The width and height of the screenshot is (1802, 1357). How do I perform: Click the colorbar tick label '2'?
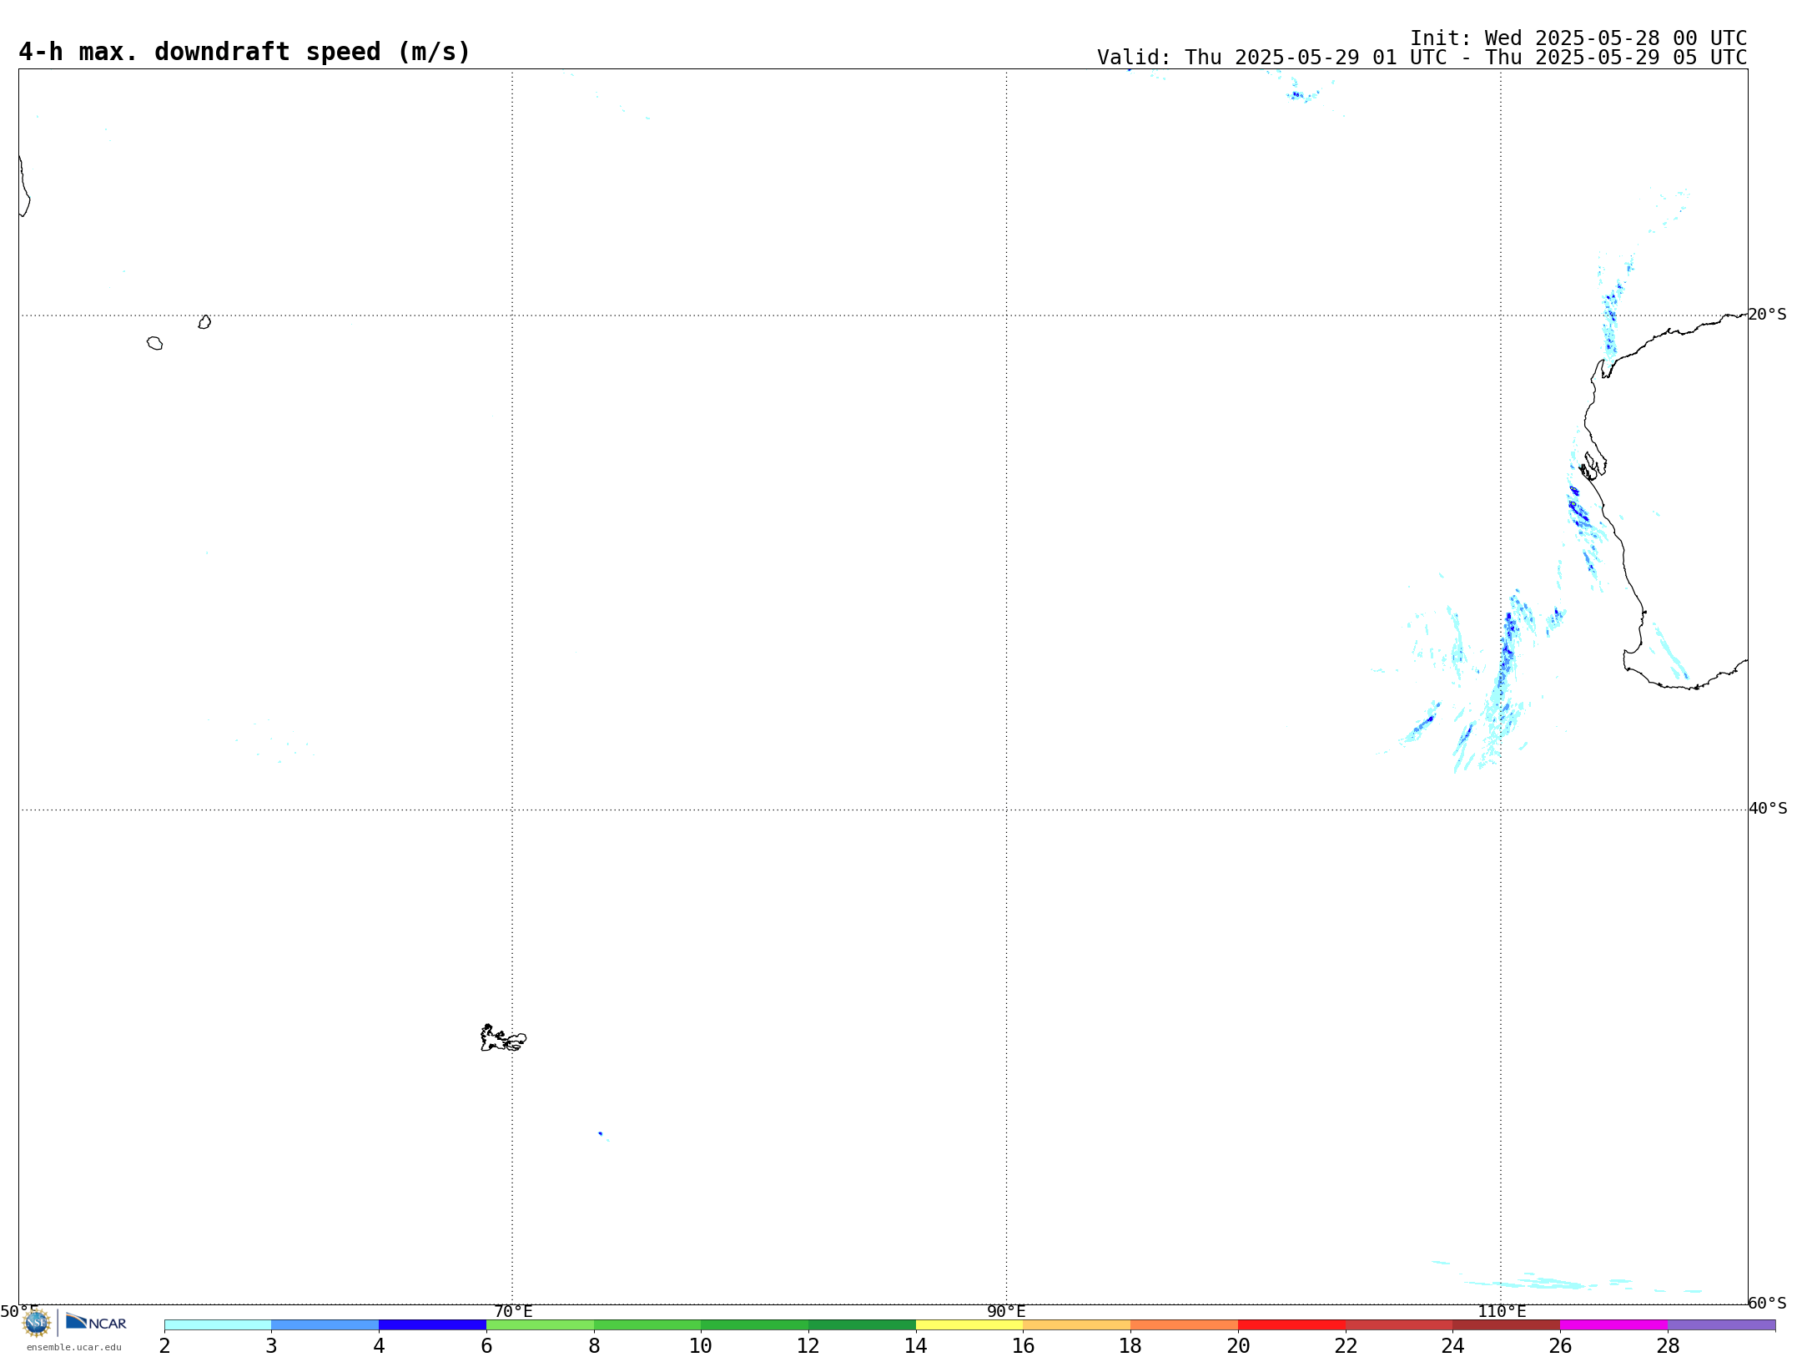click(164, 1345)
